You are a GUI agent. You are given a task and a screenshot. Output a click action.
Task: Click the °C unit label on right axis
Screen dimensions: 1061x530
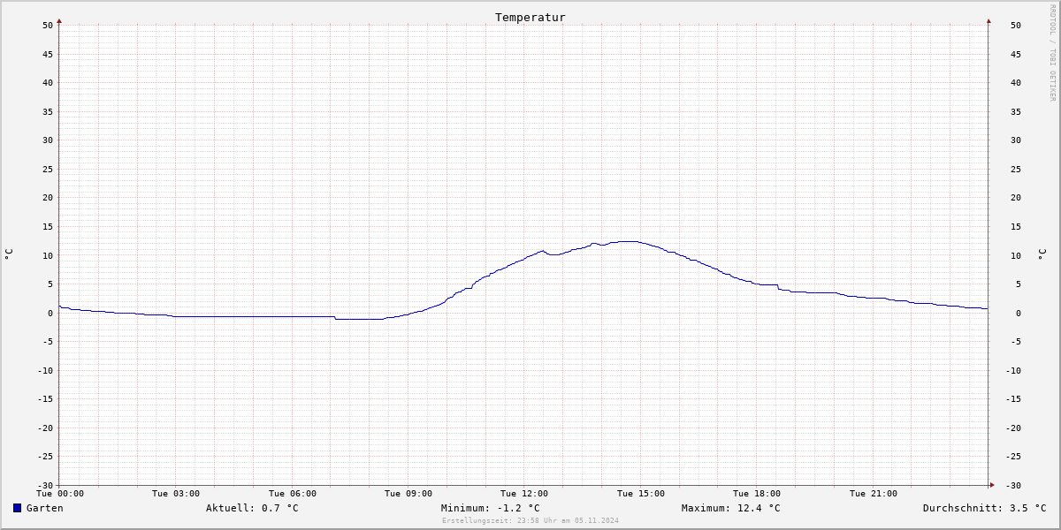click(1042, 254)
